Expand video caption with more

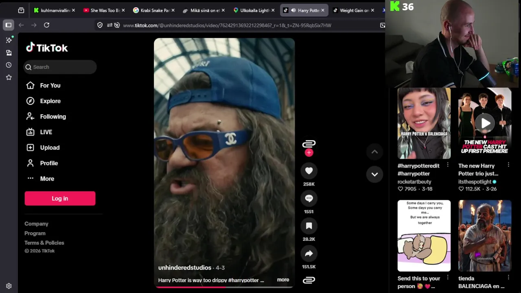point(283,280)
